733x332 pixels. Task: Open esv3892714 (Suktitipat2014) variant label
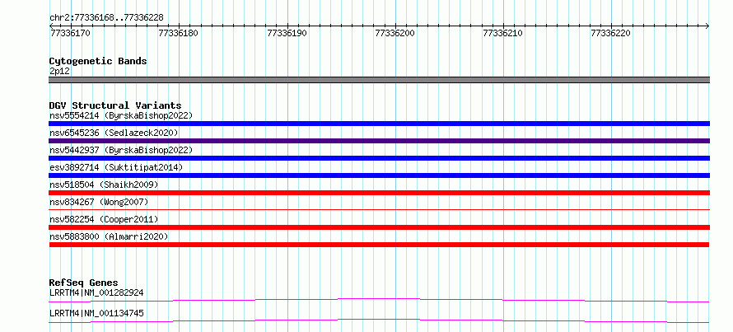click(x=116, y=167)
